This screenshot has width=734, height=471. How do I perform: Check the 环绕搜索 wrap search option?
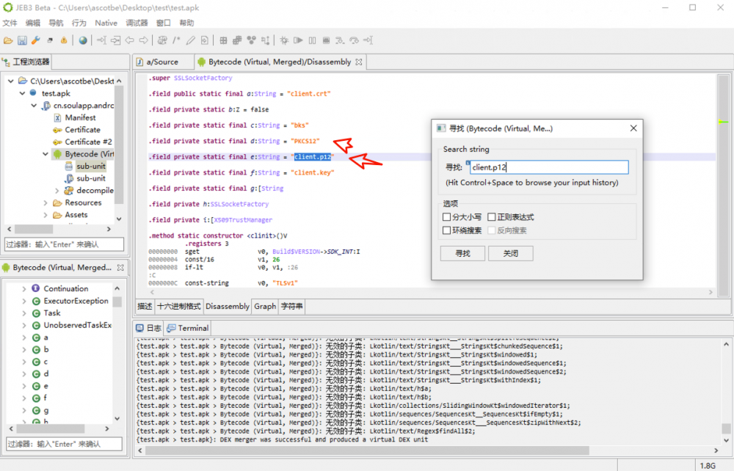447,230
